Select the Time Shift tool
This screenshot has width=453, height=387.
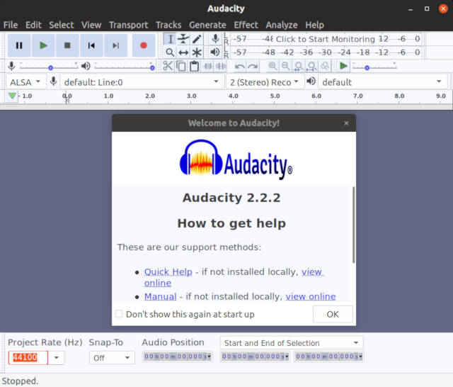coord(183,52)
